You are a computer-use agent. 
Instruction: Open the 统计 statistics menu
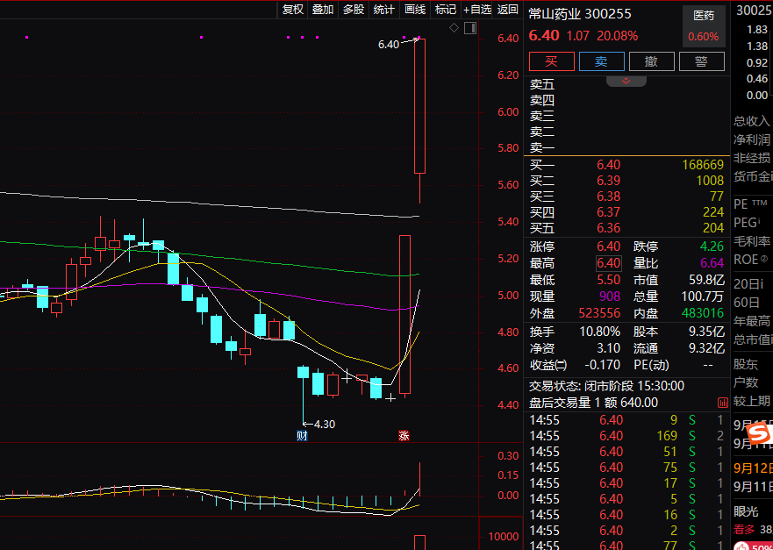[384, 10]
